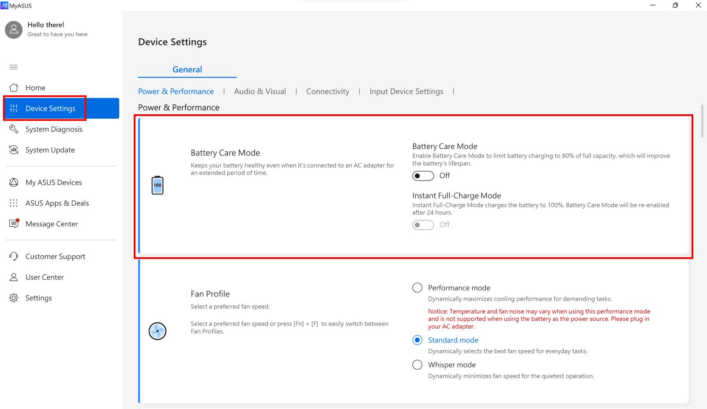Viewport: 707px width, 409px height.
Task: Open the Settings gear icon
Action: [x=14, y=298]
